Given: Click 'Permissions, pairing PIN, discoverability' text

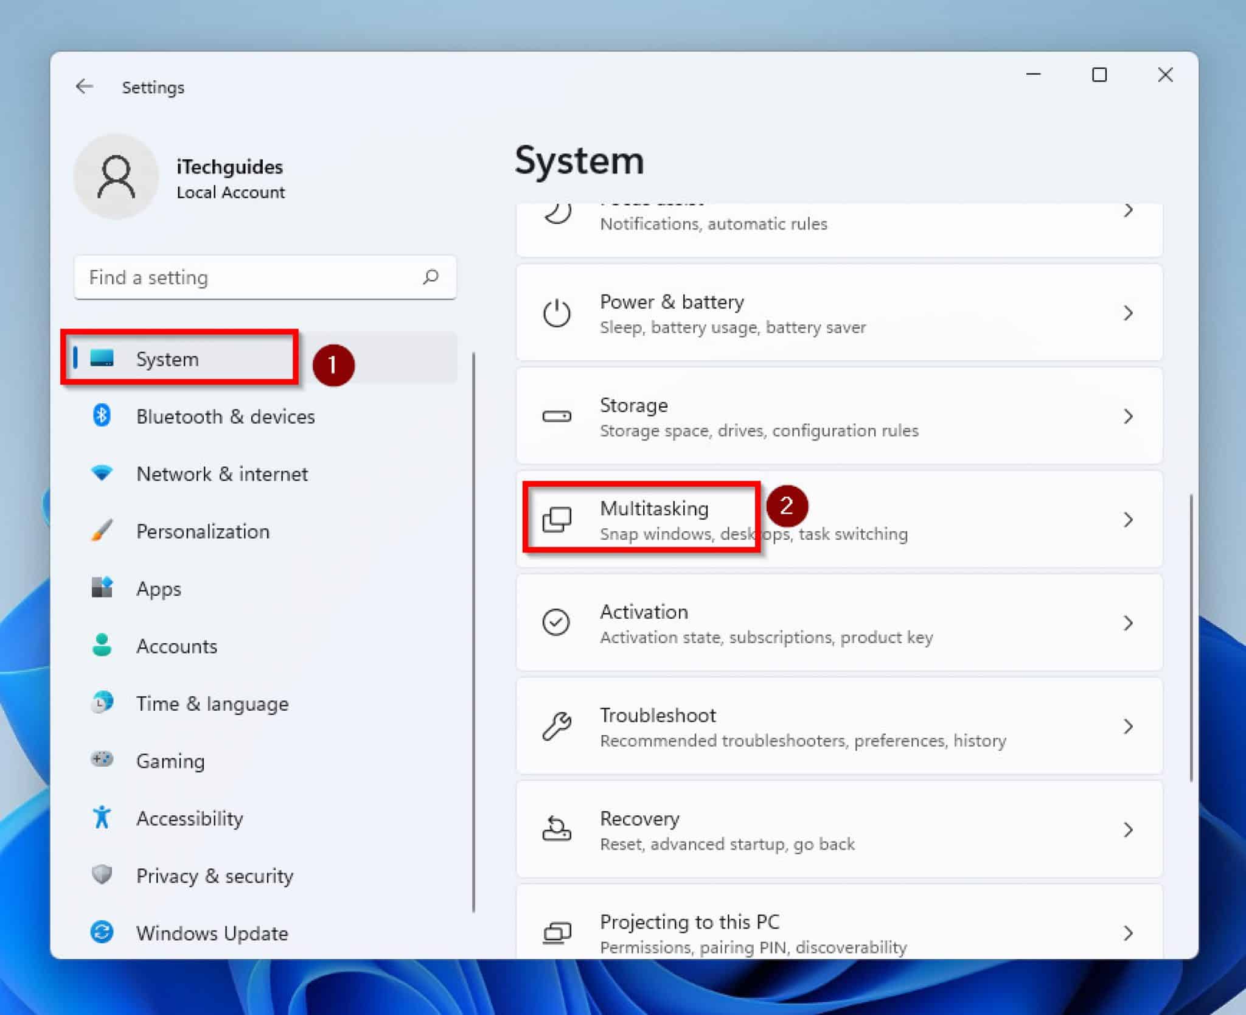Looking at the screenshot, I should point(753,947).
